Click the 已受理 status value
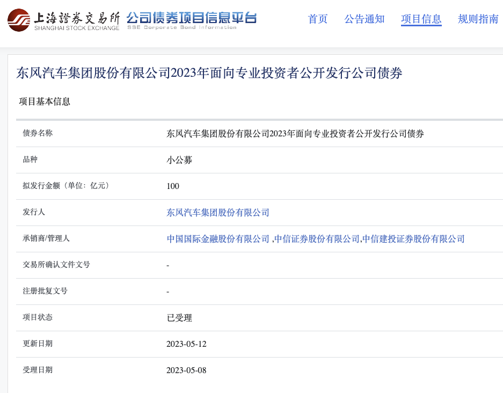Image resolution: width=503 pixels, height=393 pixels. tap(179, 318)
